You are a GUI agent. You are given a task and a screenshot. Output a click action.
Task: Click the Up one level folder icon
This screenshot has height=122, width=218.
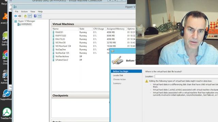(x=25, y=16)
